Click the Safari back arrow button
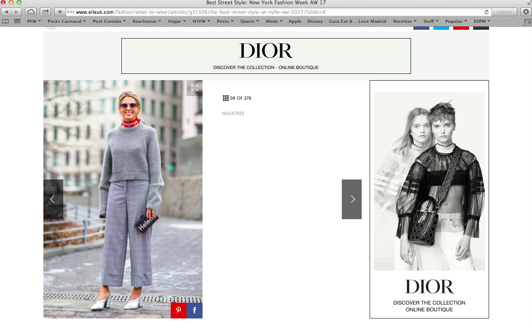The image size is (532, 326). [7, 12]
